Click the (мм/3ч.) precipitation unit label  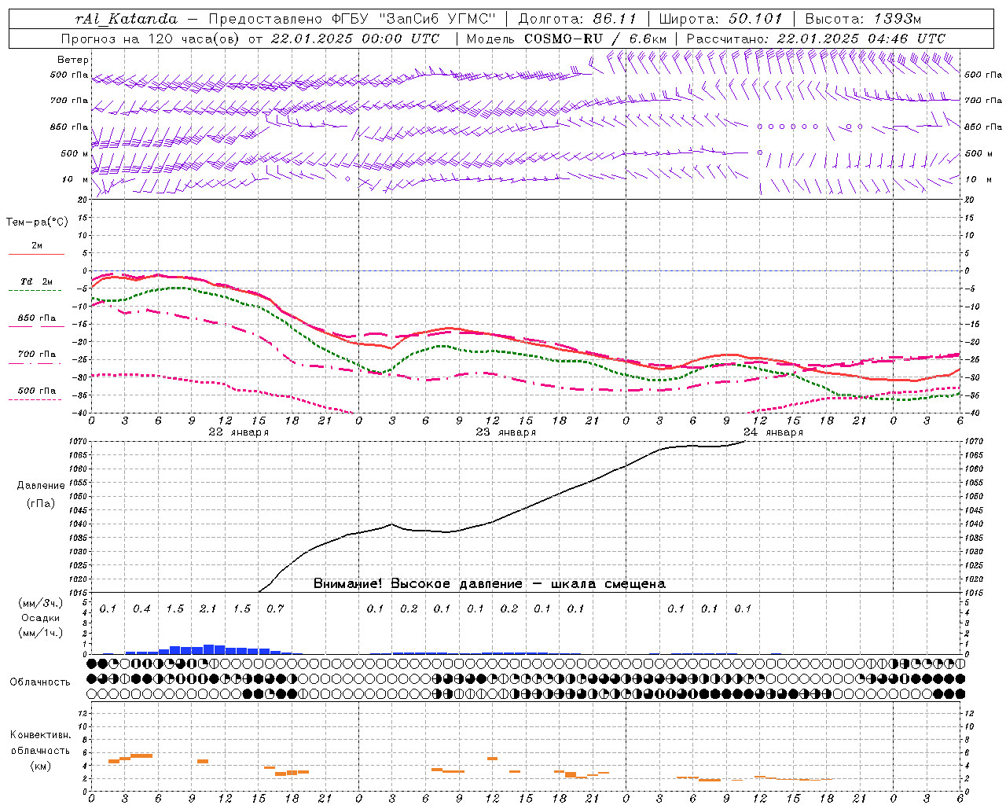tap(40, 603)
